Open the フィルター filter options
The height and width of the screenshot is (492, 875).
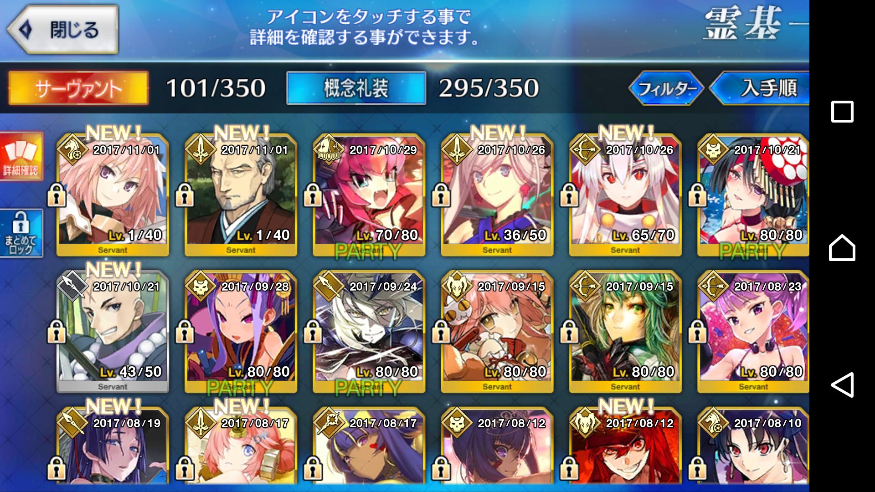tap(666, 88)
